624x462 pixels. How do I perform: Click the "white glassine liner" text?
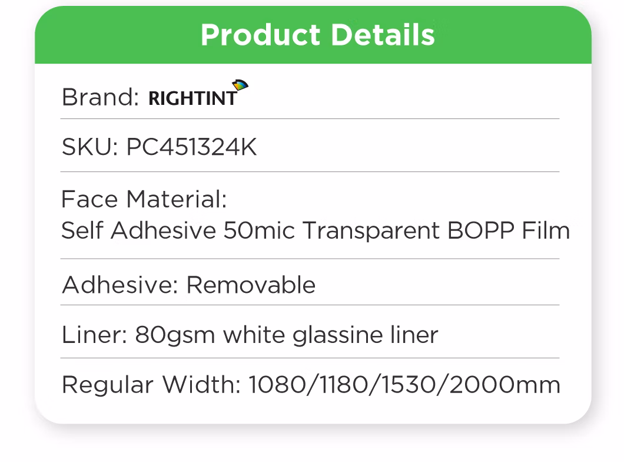point(330,336)
